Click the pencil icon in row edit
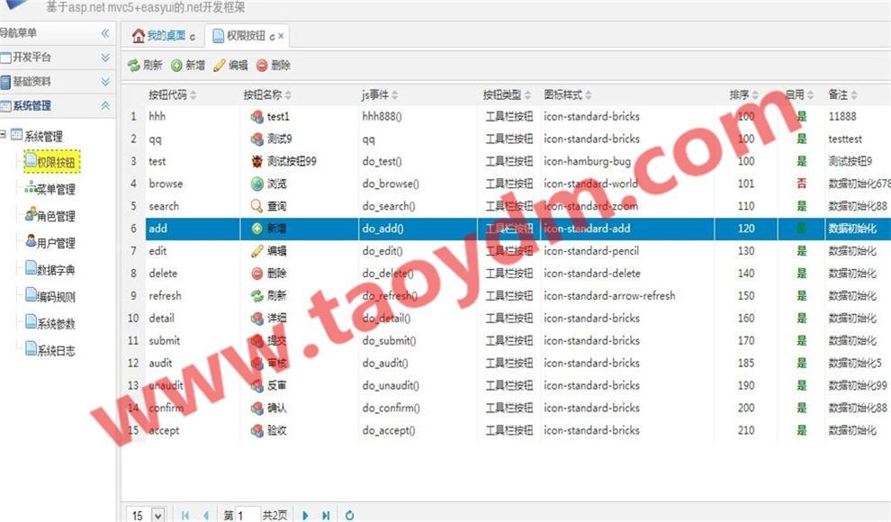Screen dimensions: 891x522 [256, 251]
